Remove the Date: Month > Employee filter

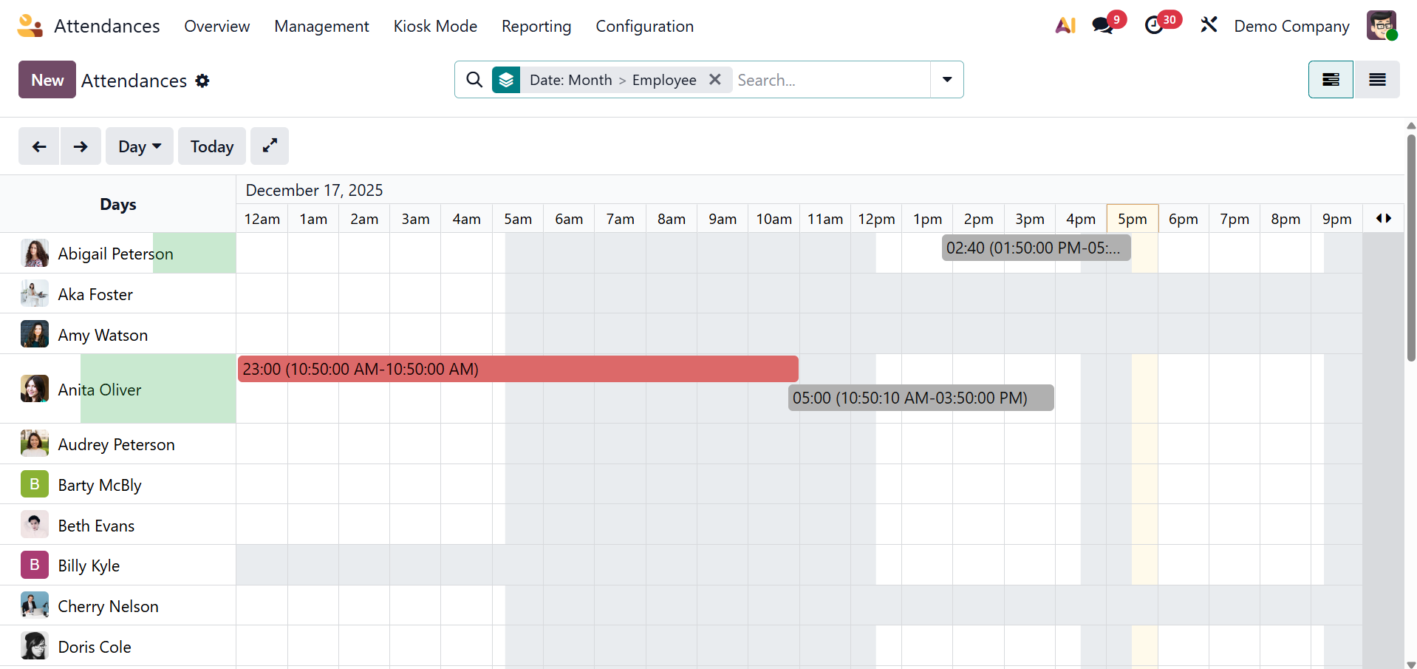tap(715, 80)
